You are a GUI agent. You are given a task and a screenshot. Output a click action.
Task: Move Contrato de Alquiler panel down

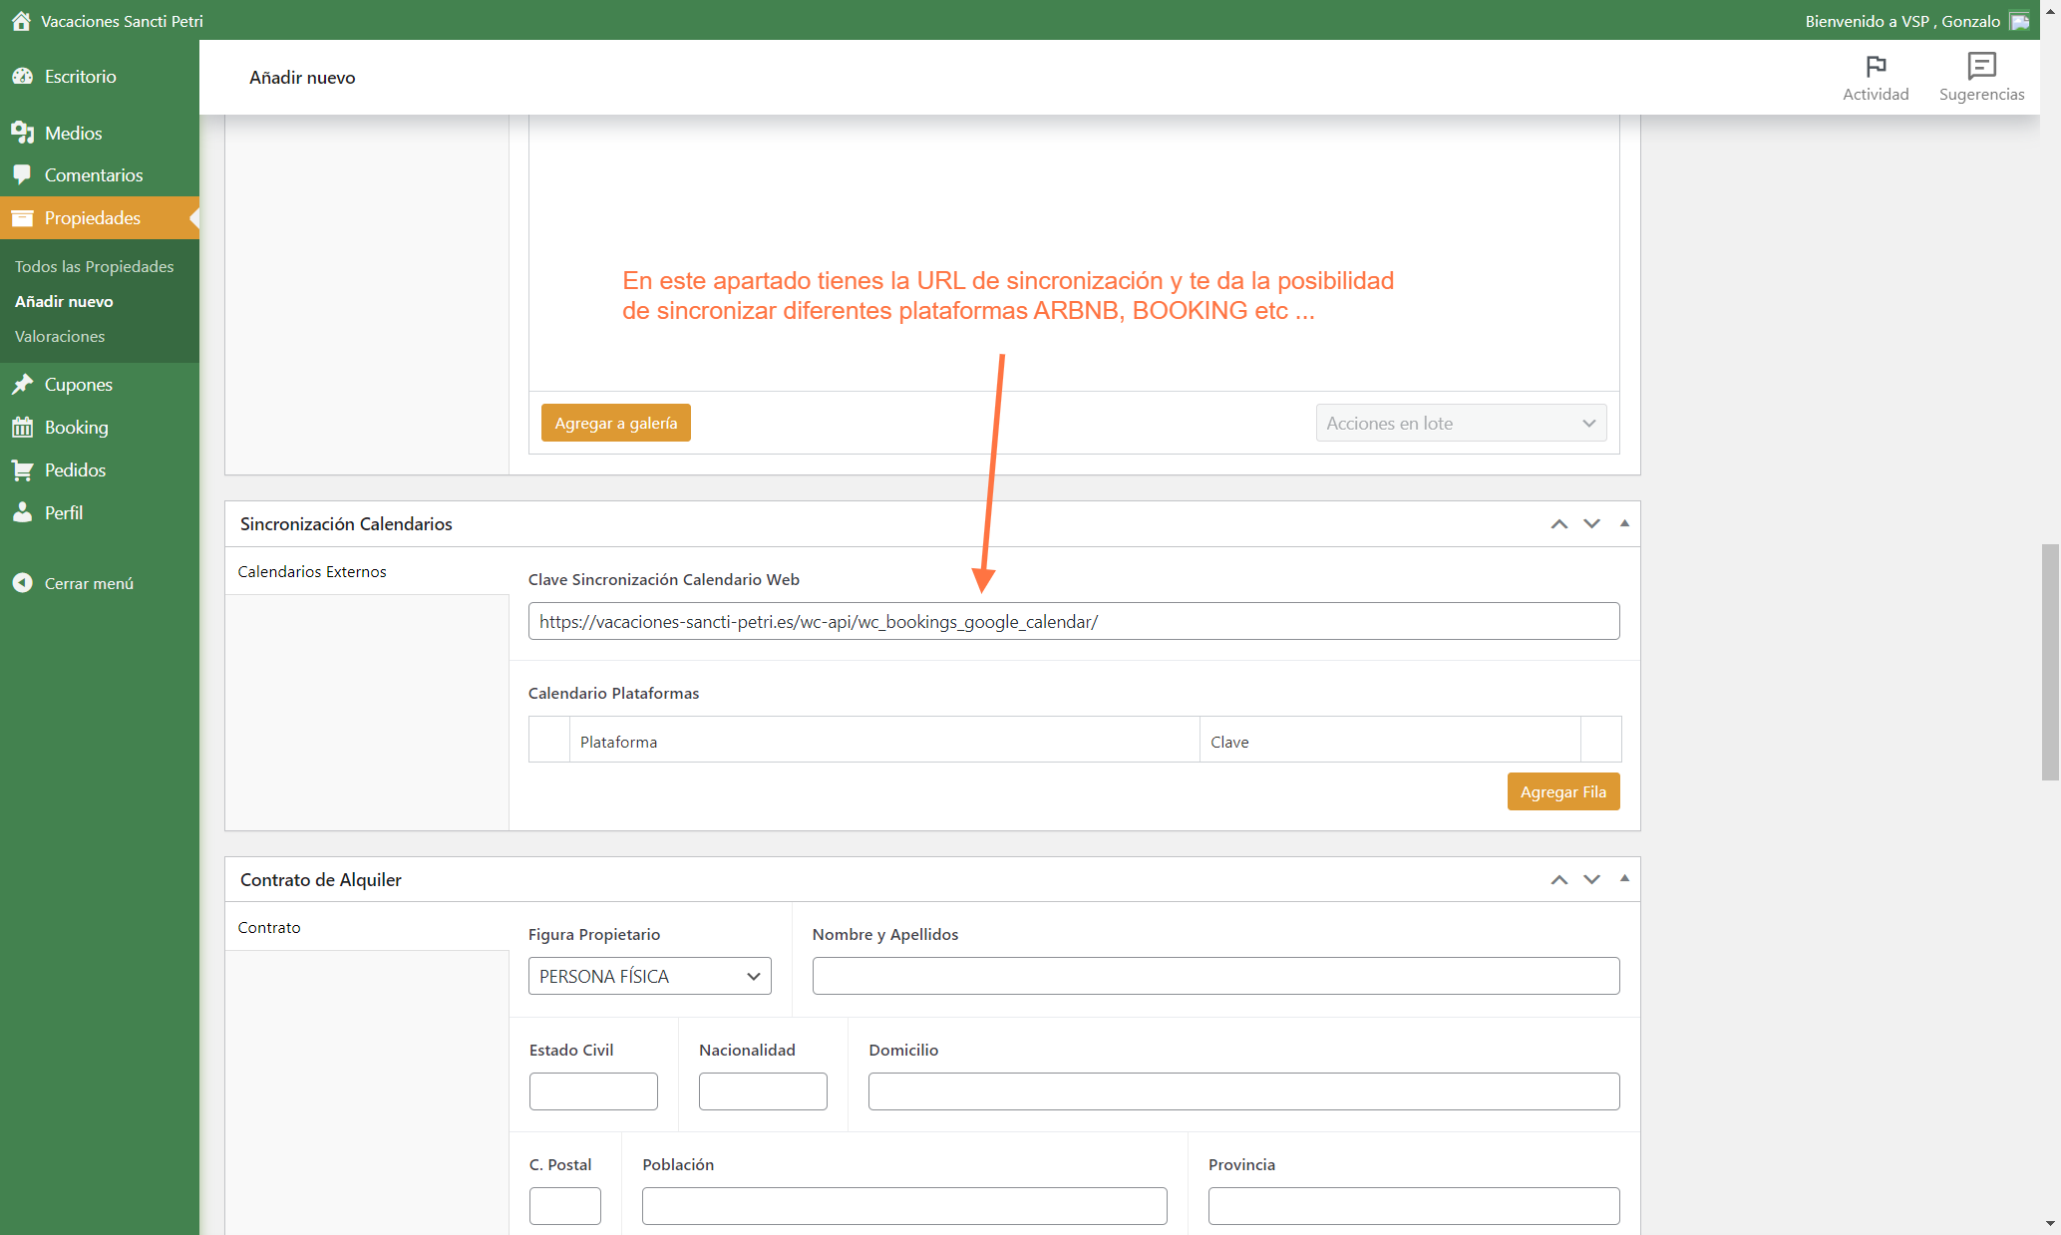pyautogui.click(x=1592, y=880)
